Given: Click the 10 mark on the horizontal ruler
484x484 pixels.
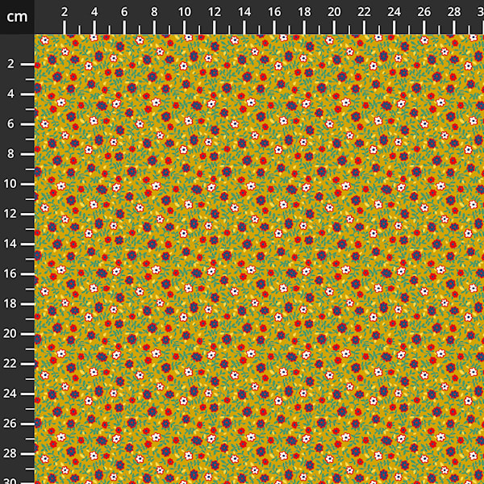Looking at the screenshot, I should (184, 13).
